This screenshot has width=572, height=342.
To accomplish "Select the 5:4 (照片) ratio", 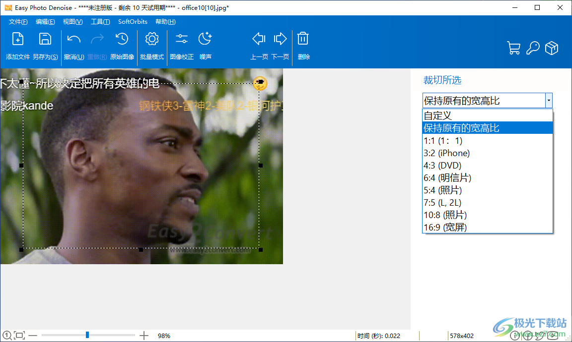I will 488,190.
